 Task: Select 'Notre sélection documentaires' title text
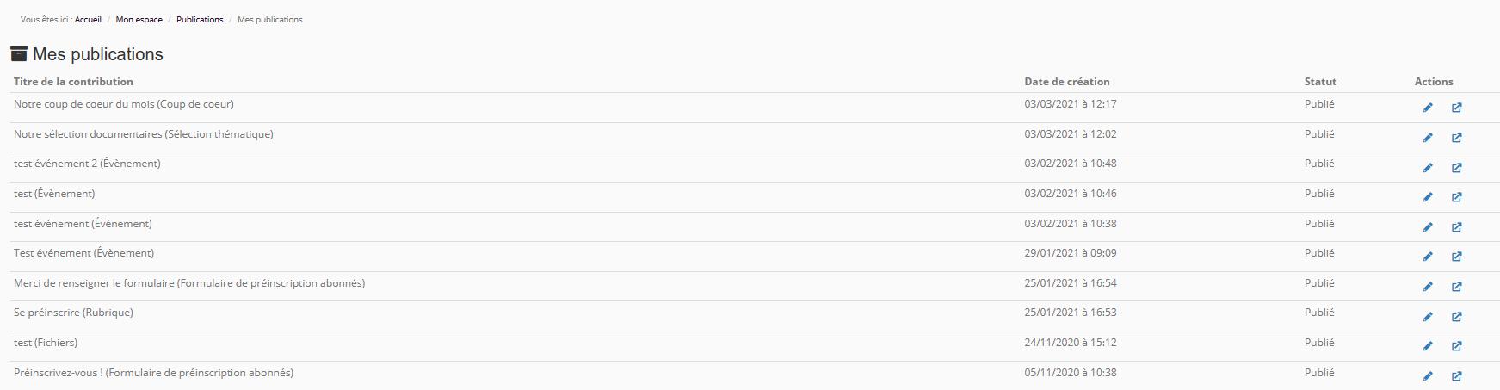[x=143, y=134]
